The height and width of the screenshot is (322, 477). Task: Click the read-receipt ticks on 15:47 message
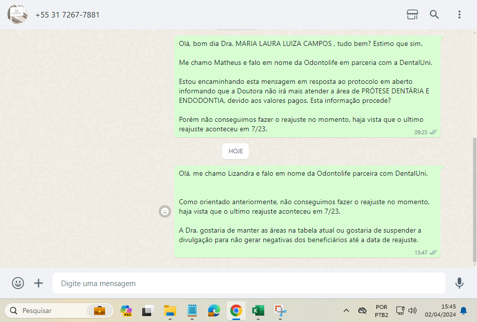pyautogui.click(x=433, y=252)
